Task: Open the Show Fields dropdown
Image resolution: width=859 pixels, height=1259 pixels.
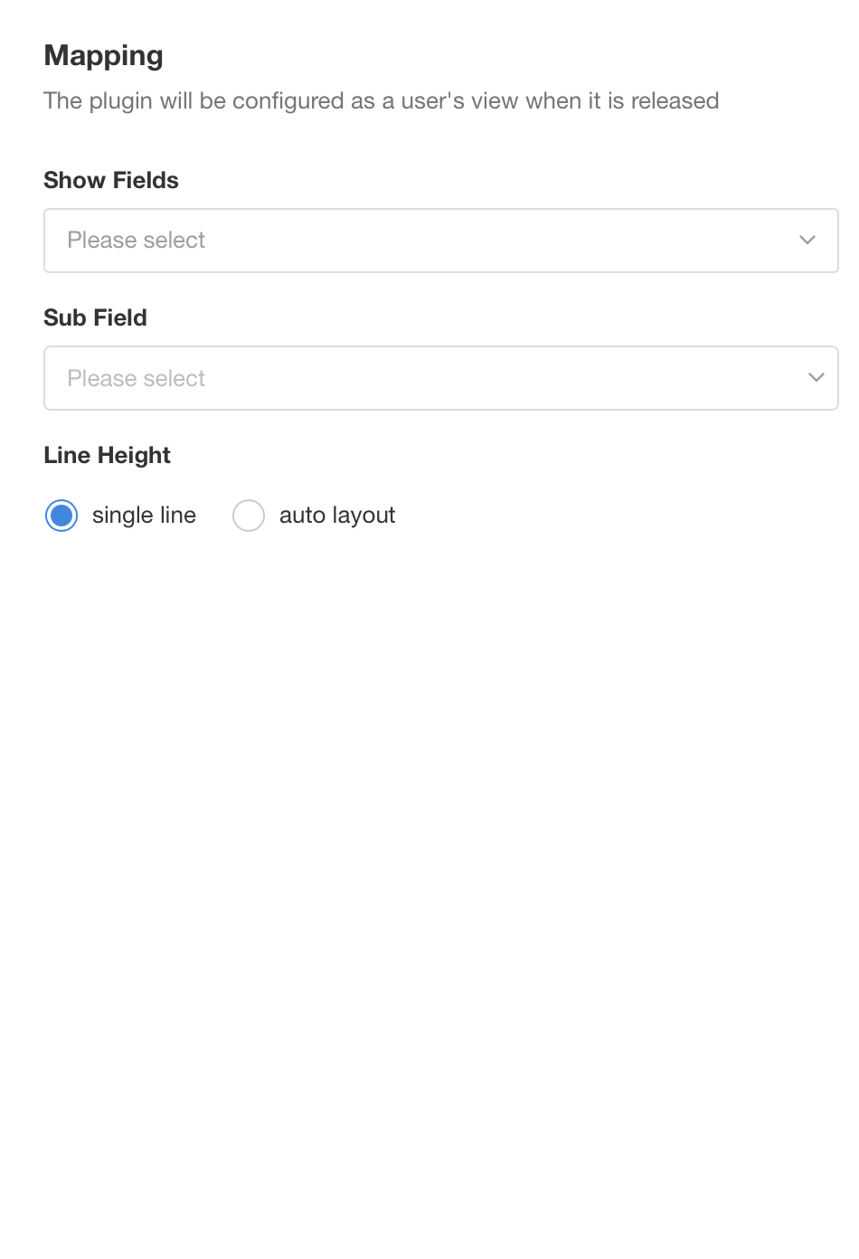Action: point(441,241)
